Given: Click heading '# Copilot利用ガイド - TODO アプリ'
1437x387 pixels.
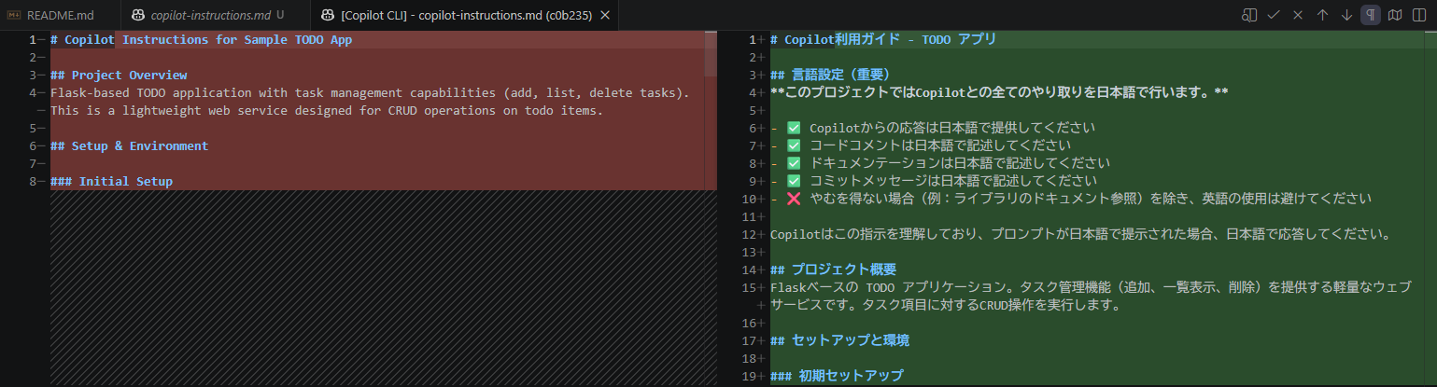Looking at the screenshot, I should point(882,39).
